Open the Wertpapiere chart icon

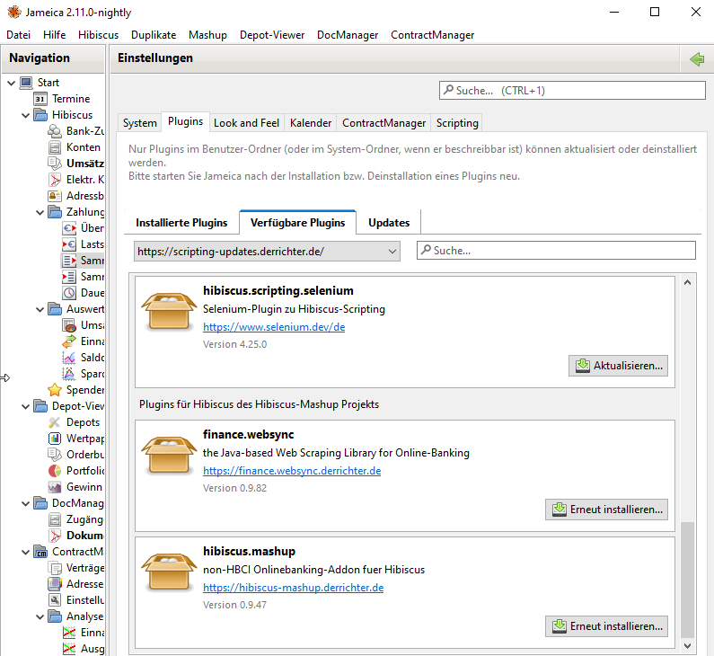55,439
